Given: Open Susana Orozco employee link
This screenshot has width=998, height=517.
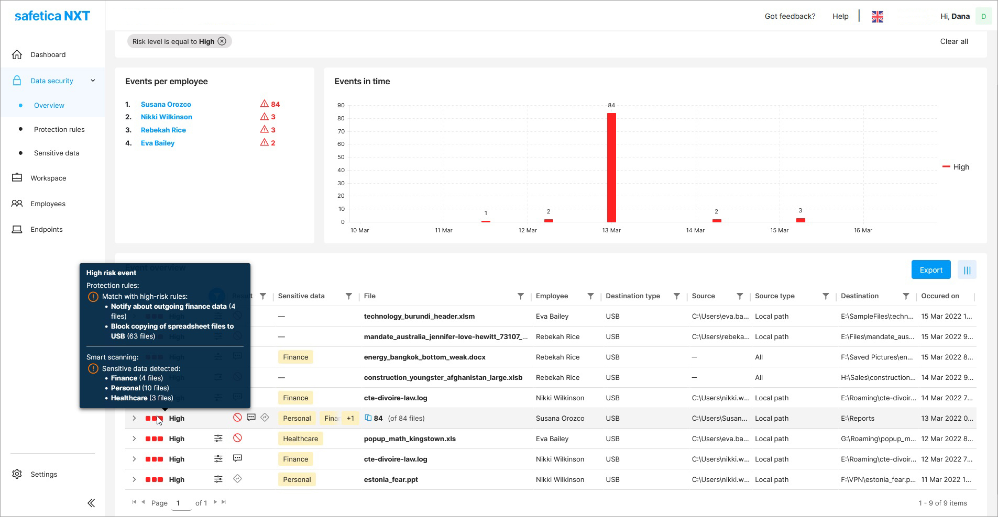Looking at the screenshot, I should [x=166, y=104].
